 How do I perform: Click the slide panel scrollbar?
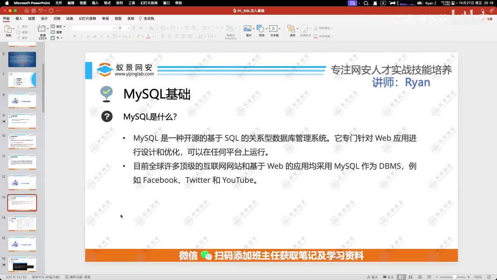tap(43, 87)
